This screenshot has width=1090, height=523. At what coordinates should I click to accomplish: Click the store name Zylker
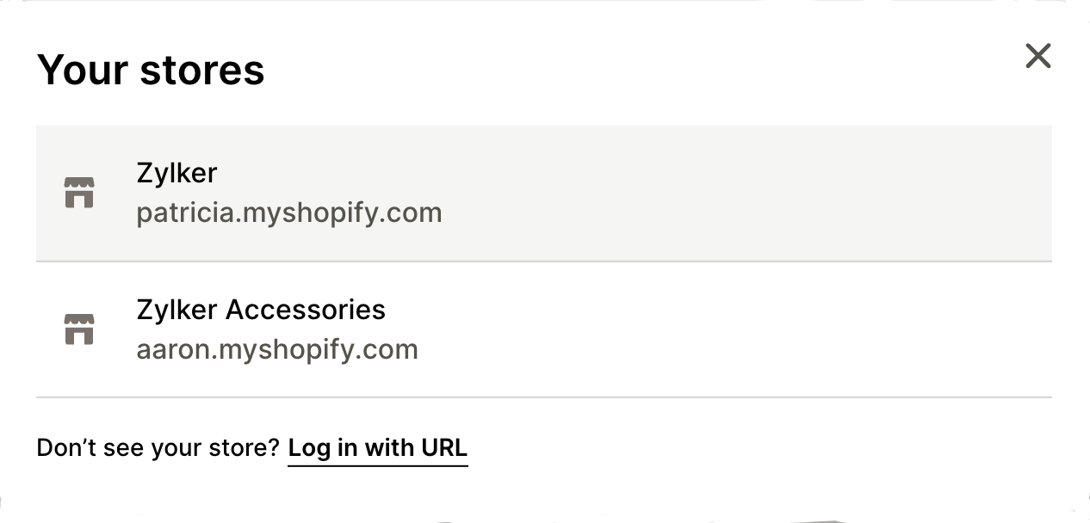point(177,173)
